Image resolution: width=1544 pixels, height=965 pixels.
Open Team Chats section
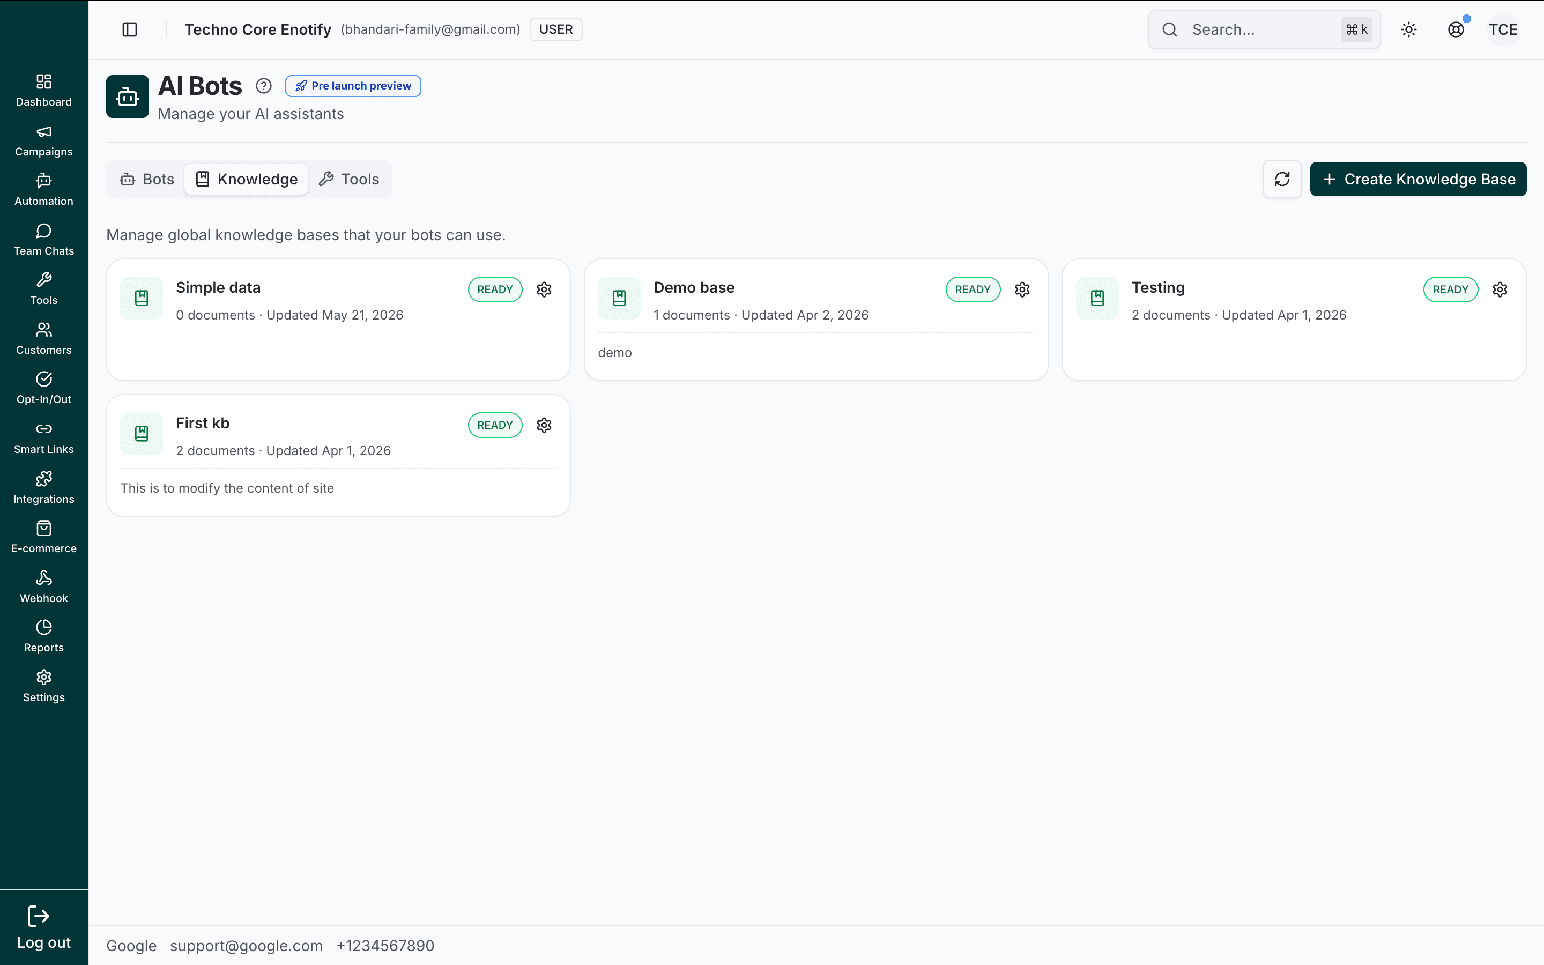pyautogui.click(x=43, y=240)
